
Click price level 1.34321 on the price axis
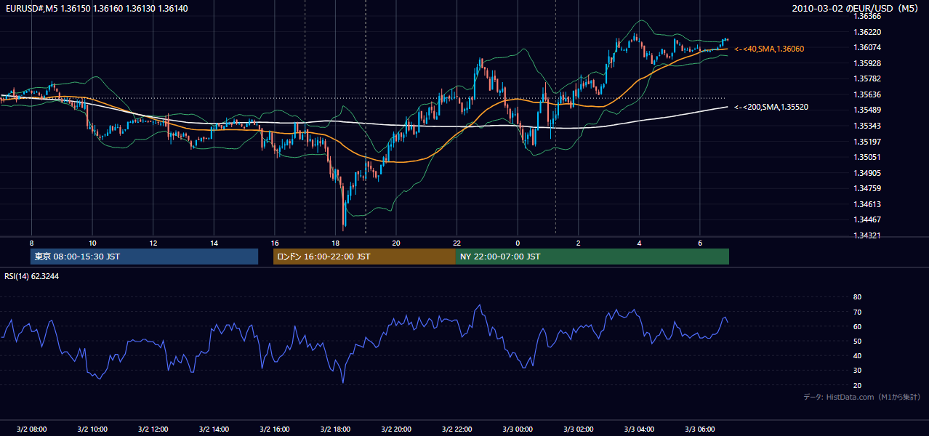click(866, 235)
